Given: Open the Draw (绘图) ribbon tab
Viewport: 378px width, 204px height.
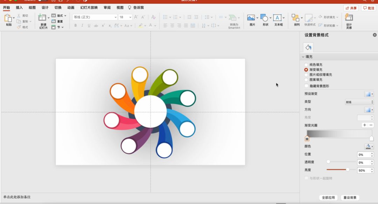Looking at the screenshot, I should click(x=32, y=7).
